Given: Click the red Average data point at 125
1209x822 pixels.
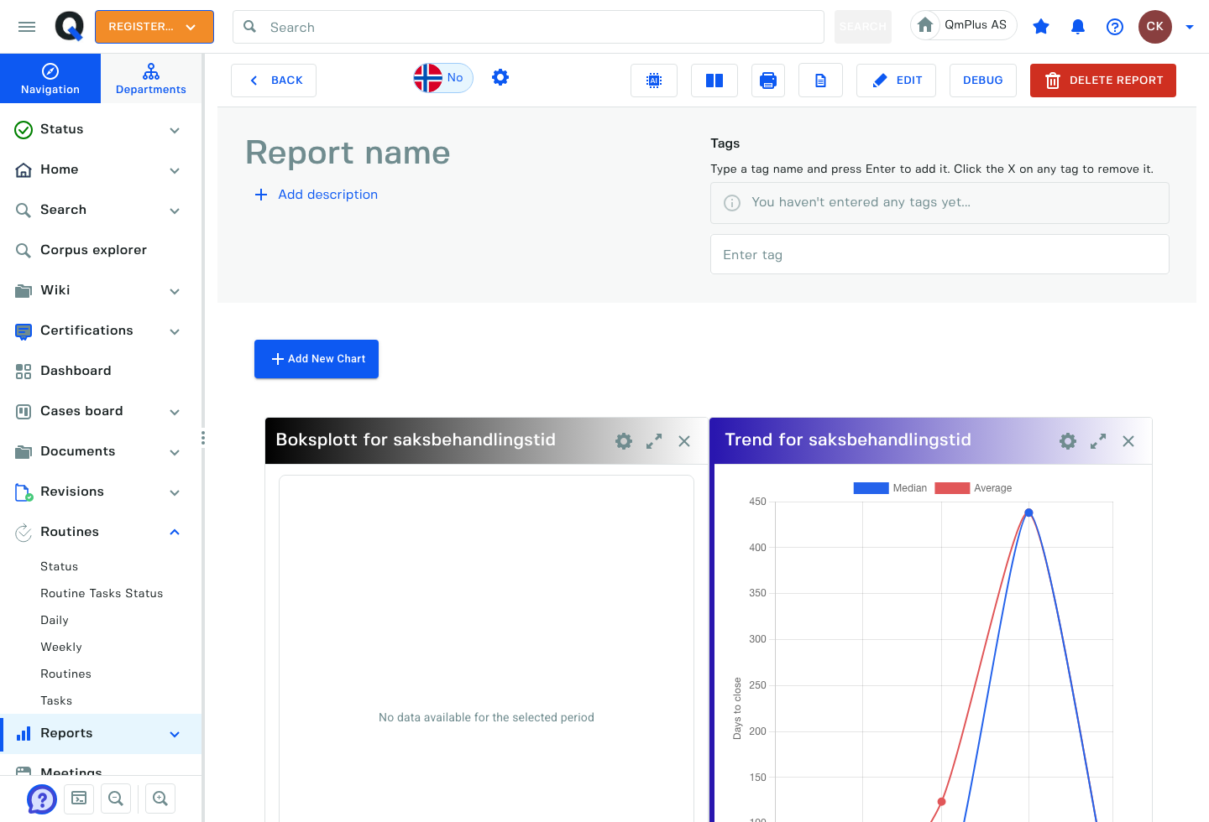Looking at the screenshot, I should pos(941,802).
